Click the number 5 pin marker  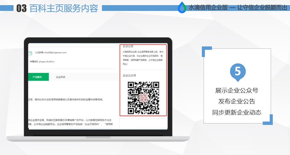point(238,73)
